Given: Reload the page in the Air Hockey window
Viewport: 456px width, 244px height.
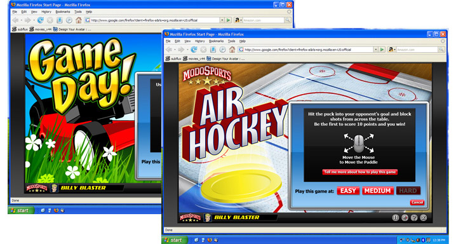Looking at the screenshot, I should [x=194, y=50].
